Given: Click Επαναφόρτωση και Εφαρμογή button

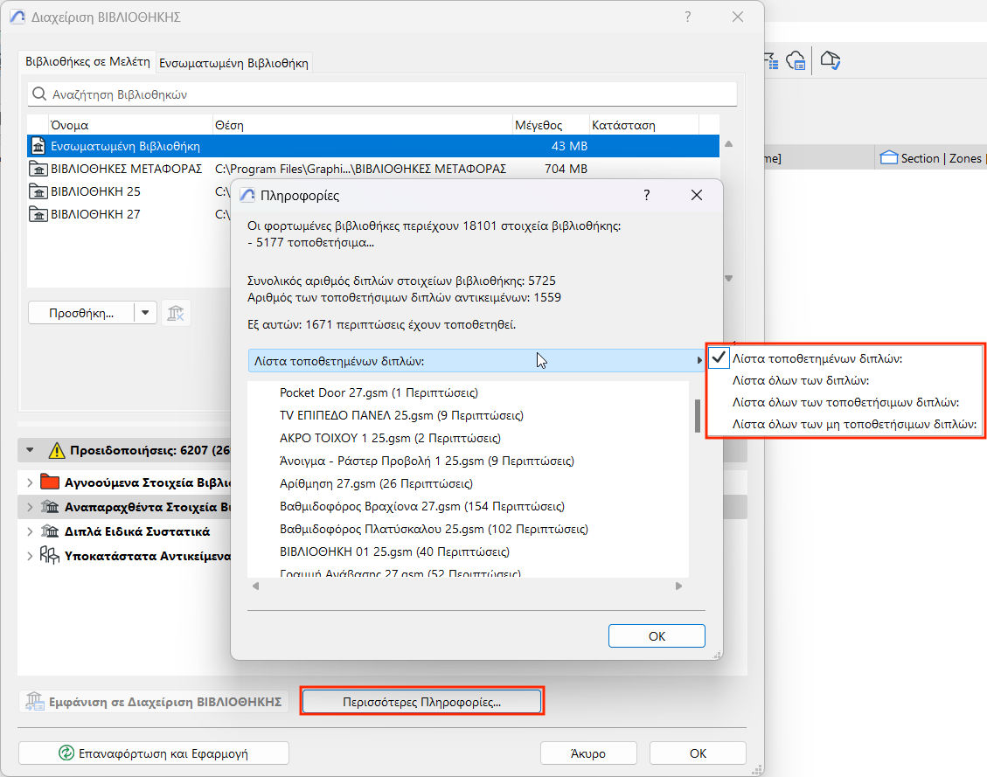Looking at the screenshot, I should [x=154, y=753].
